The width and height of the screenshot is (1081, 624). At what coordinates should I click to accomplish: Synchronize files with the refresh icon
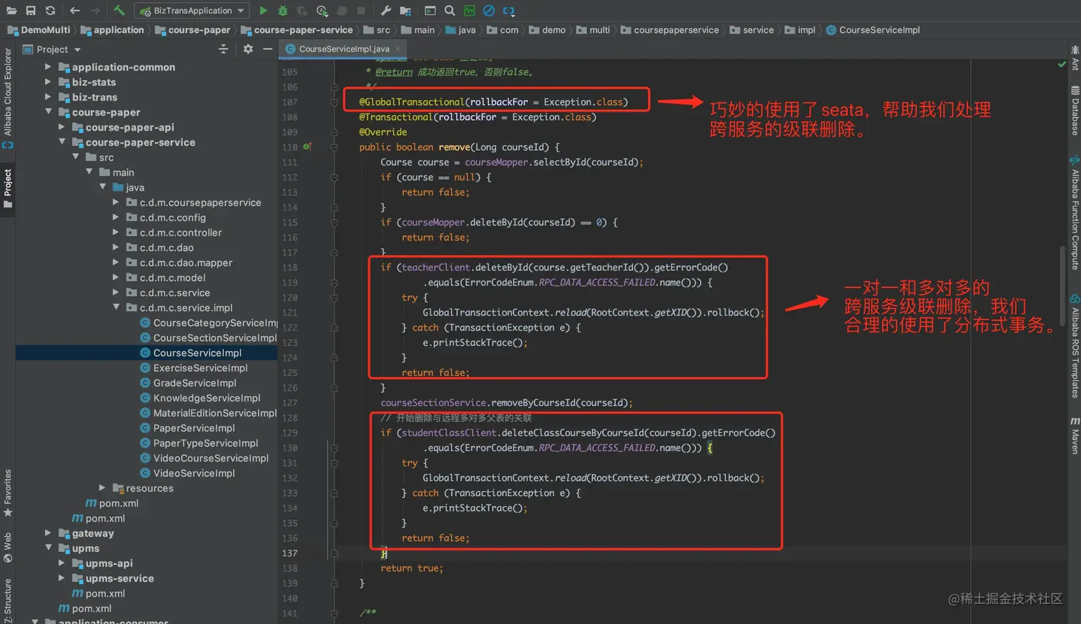point(50,11)
